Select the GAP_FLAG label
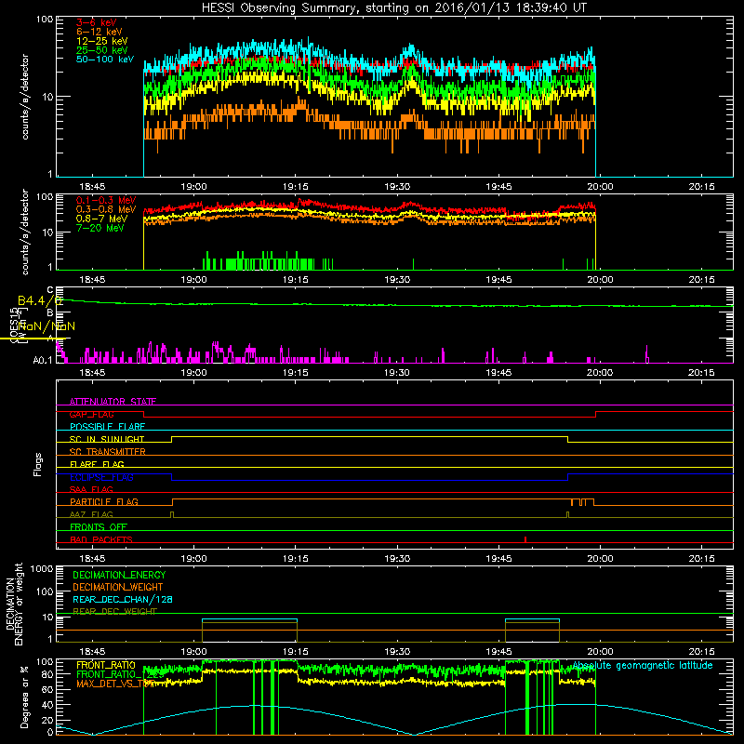 click(91, 414)
